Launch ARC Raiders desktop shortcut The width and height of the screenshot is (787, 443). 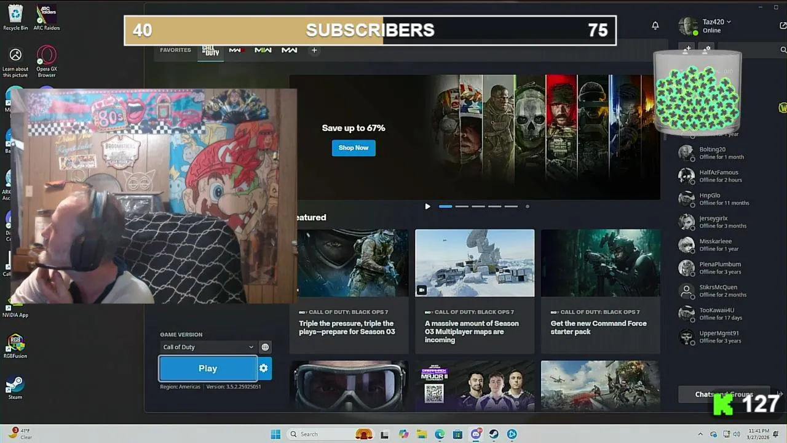click(47, 17)
